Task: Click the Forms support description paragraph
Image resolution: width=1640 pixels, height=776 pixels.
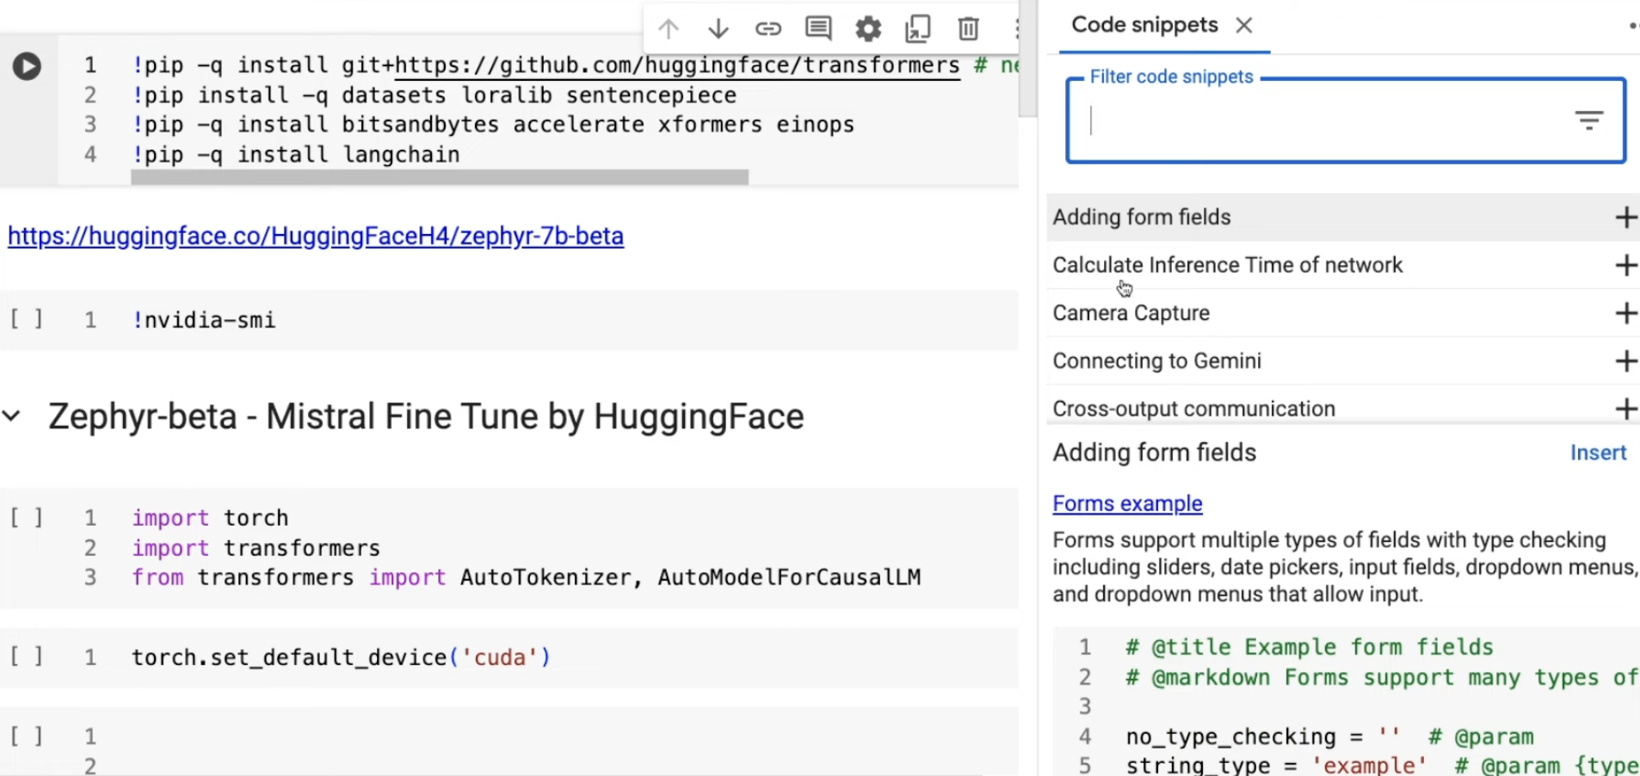Action: pos(1345,567)
